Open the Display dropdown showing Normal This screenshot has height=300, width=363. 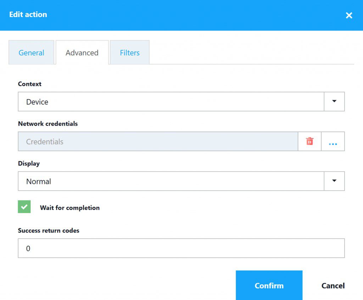[334, 181]
